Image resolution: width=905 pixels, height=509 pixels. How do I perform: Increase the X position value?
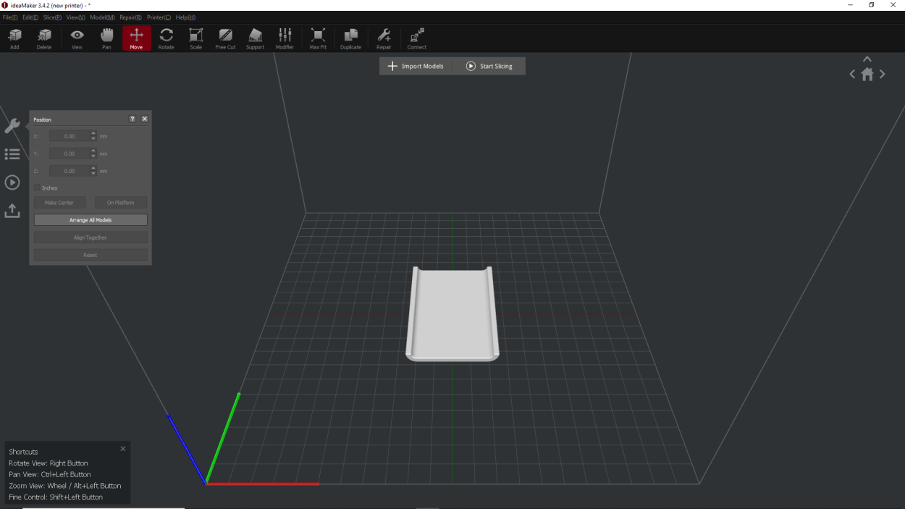click(93, 133)
